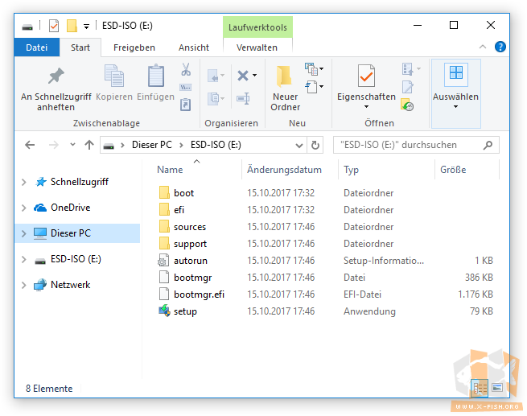Open the Eigenschaften dropdown arrow

click(x=366, y=107)
